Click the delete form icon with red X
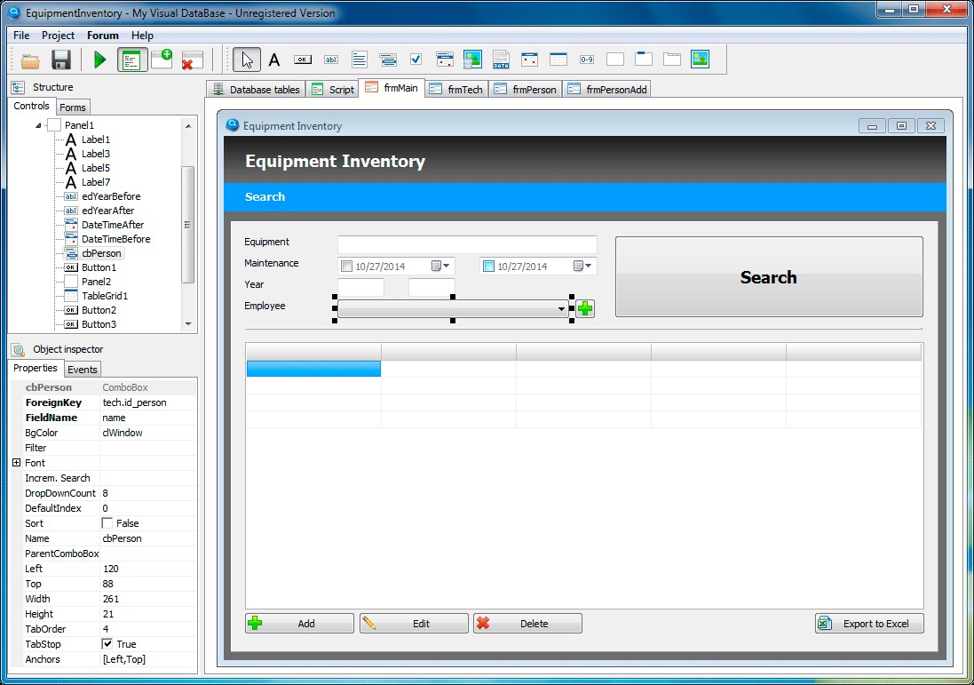Screen dimensions: 974x685 (x=192, y=60)
